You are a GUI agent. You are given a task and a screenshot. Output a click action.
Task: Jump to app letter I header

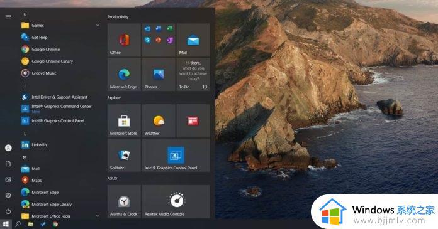[25, 86]
